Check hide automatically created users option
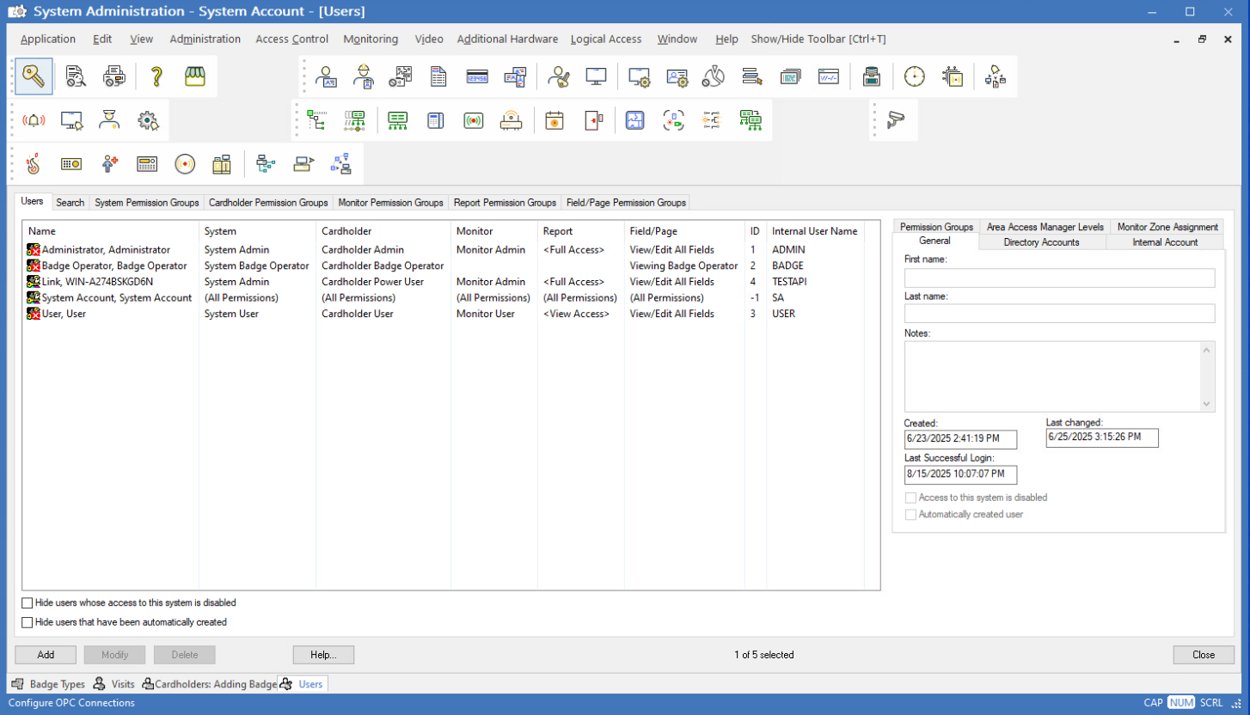The height and width of the screenshot is (715, 1250). coord(28,622)
